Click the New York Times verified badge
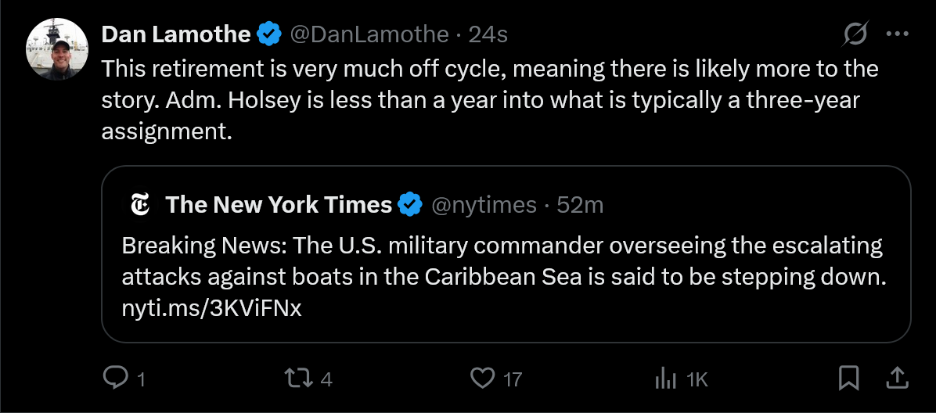936x413 pixels. [x=409, y=205]
